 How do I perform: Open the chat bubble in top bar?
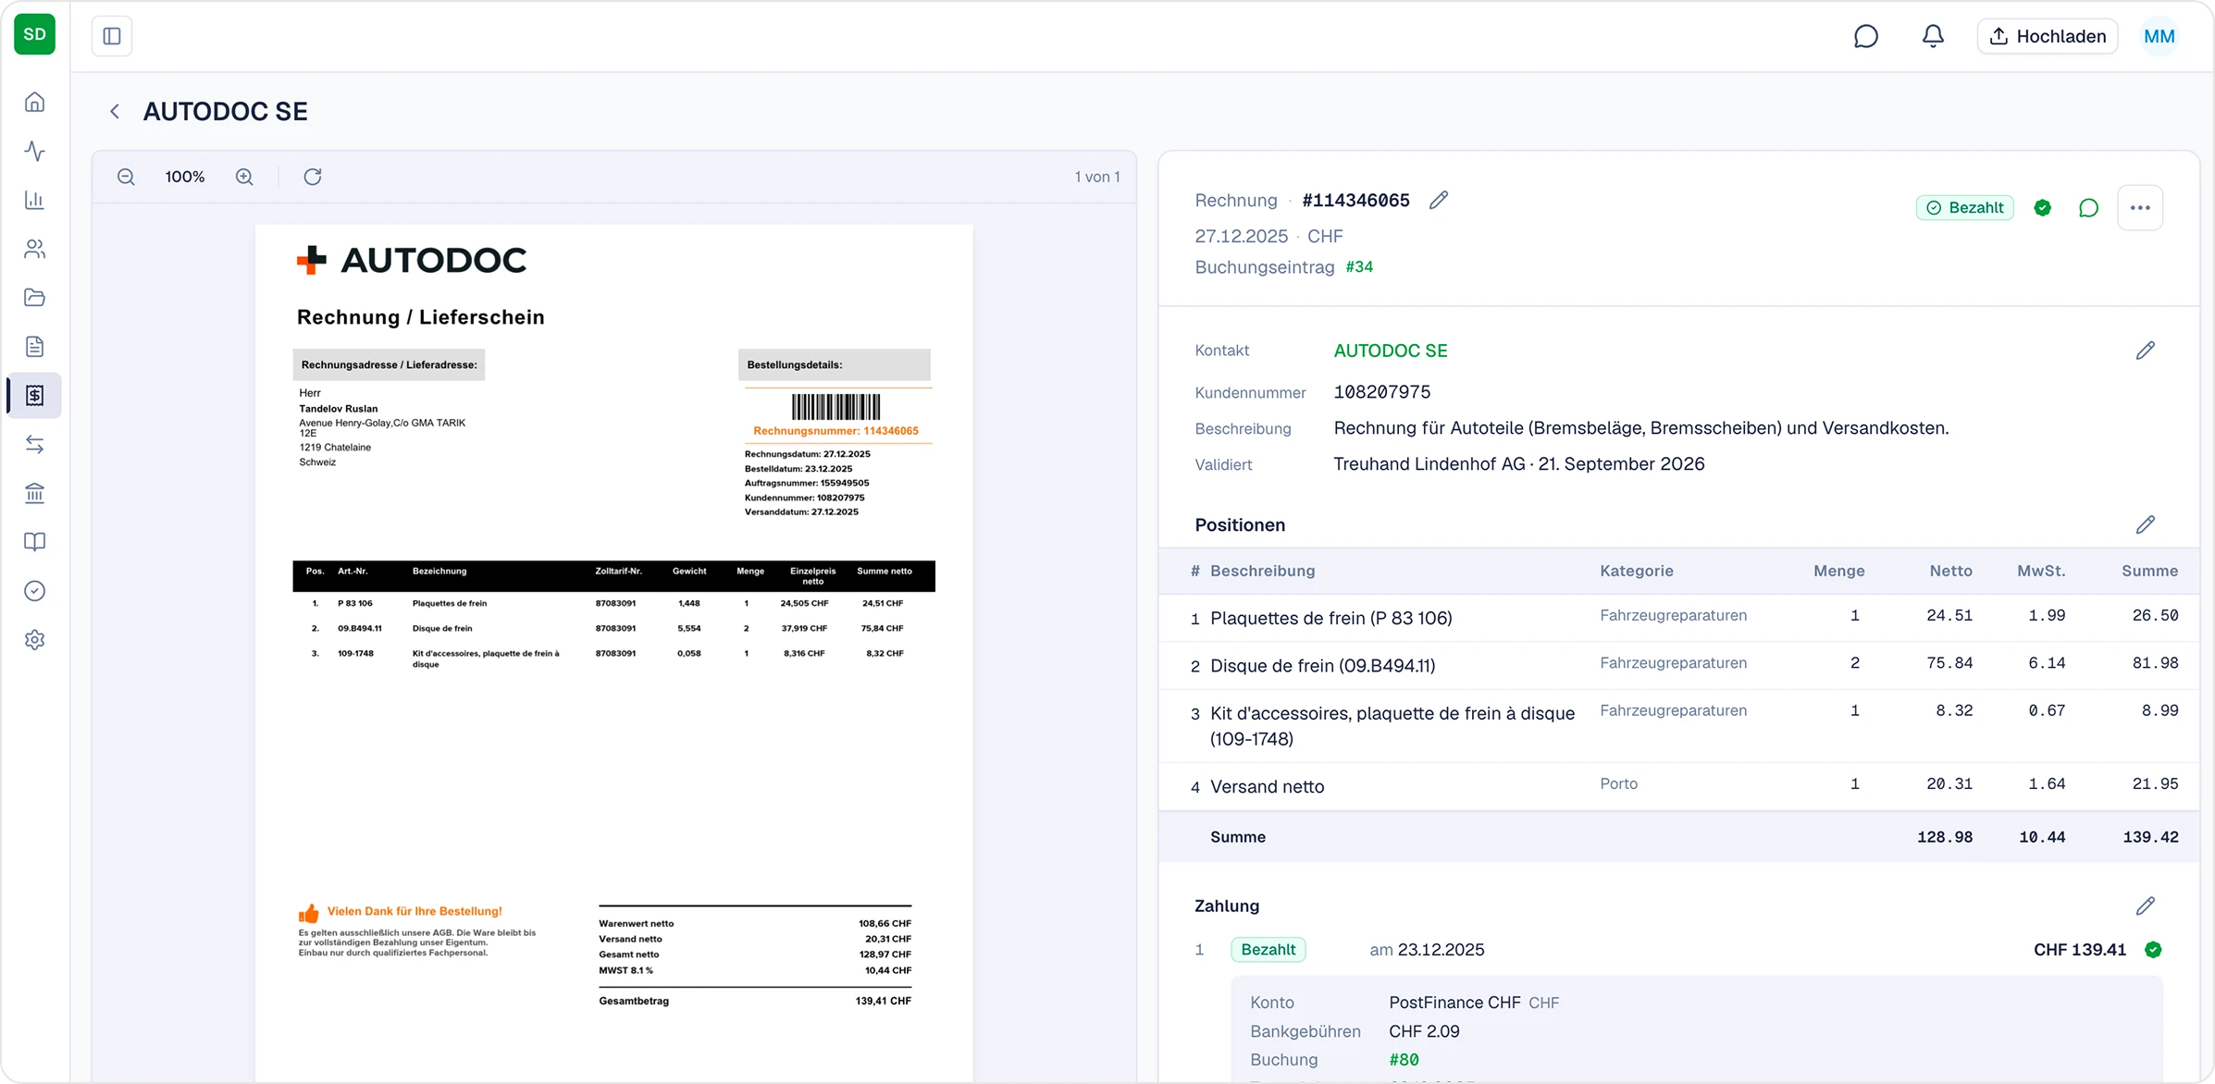[1866, 36]
